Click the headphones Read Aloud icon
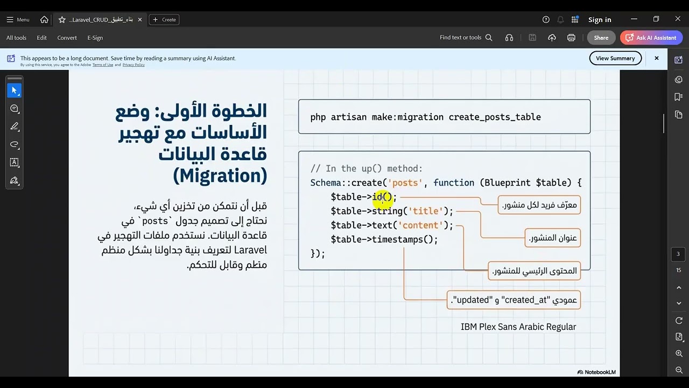This screenshot has height=388, width=689. [x=509, y=38]
